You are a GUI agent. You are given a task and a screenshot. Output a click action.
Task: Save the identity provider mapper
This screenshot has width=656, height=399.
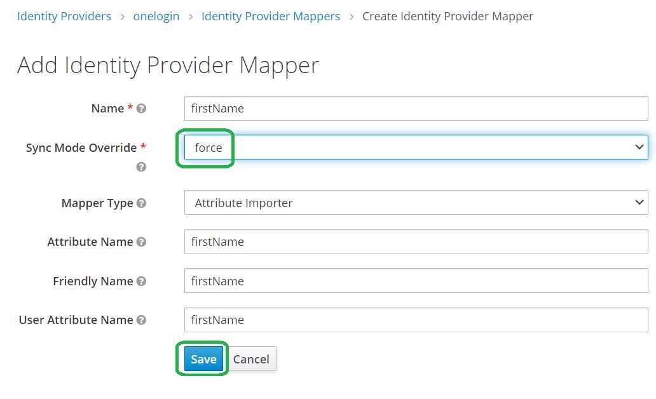(x=203, y=359)
